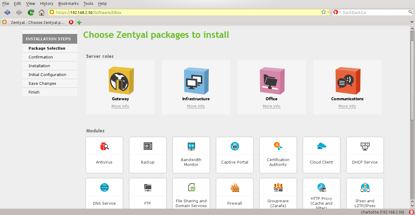Choose the Antivirus module icon
The height and width of the screenshot is (215, 415).
point(104,146)
